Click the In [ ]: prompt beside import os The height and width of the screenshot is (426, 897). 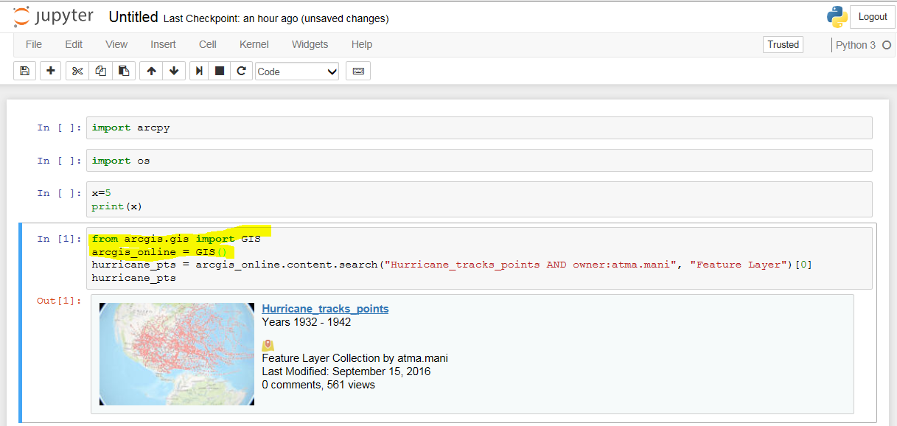59,161
